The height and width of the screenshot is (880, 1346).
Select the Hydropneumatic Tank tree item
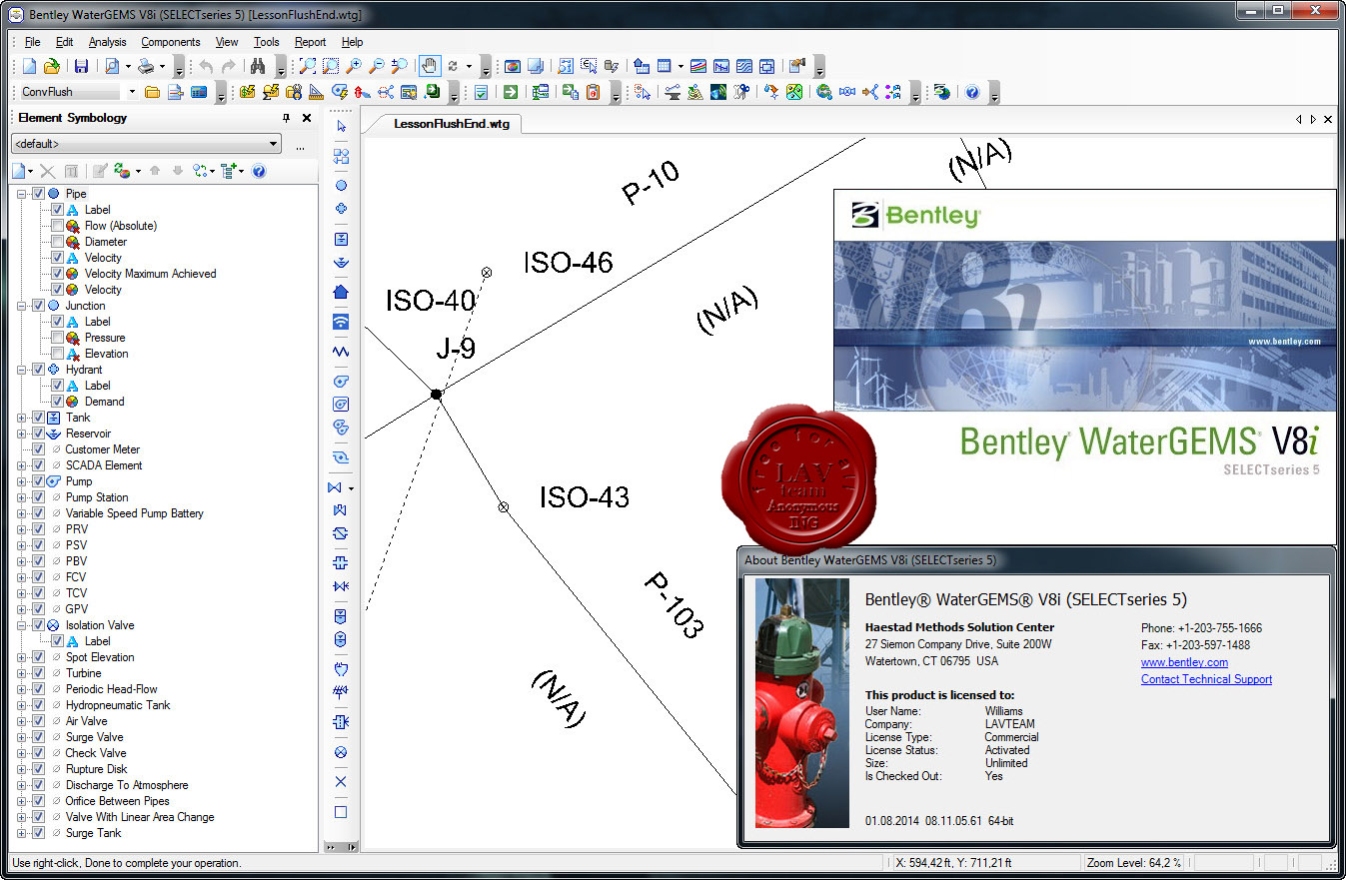118,705
